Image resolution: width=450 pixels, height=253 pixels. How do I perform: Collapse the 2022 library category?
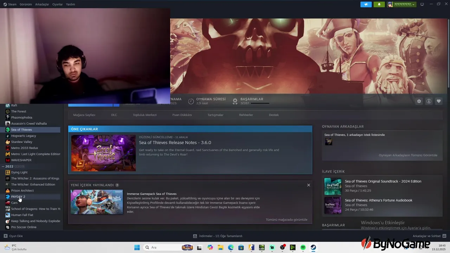[x=2, y=166]
